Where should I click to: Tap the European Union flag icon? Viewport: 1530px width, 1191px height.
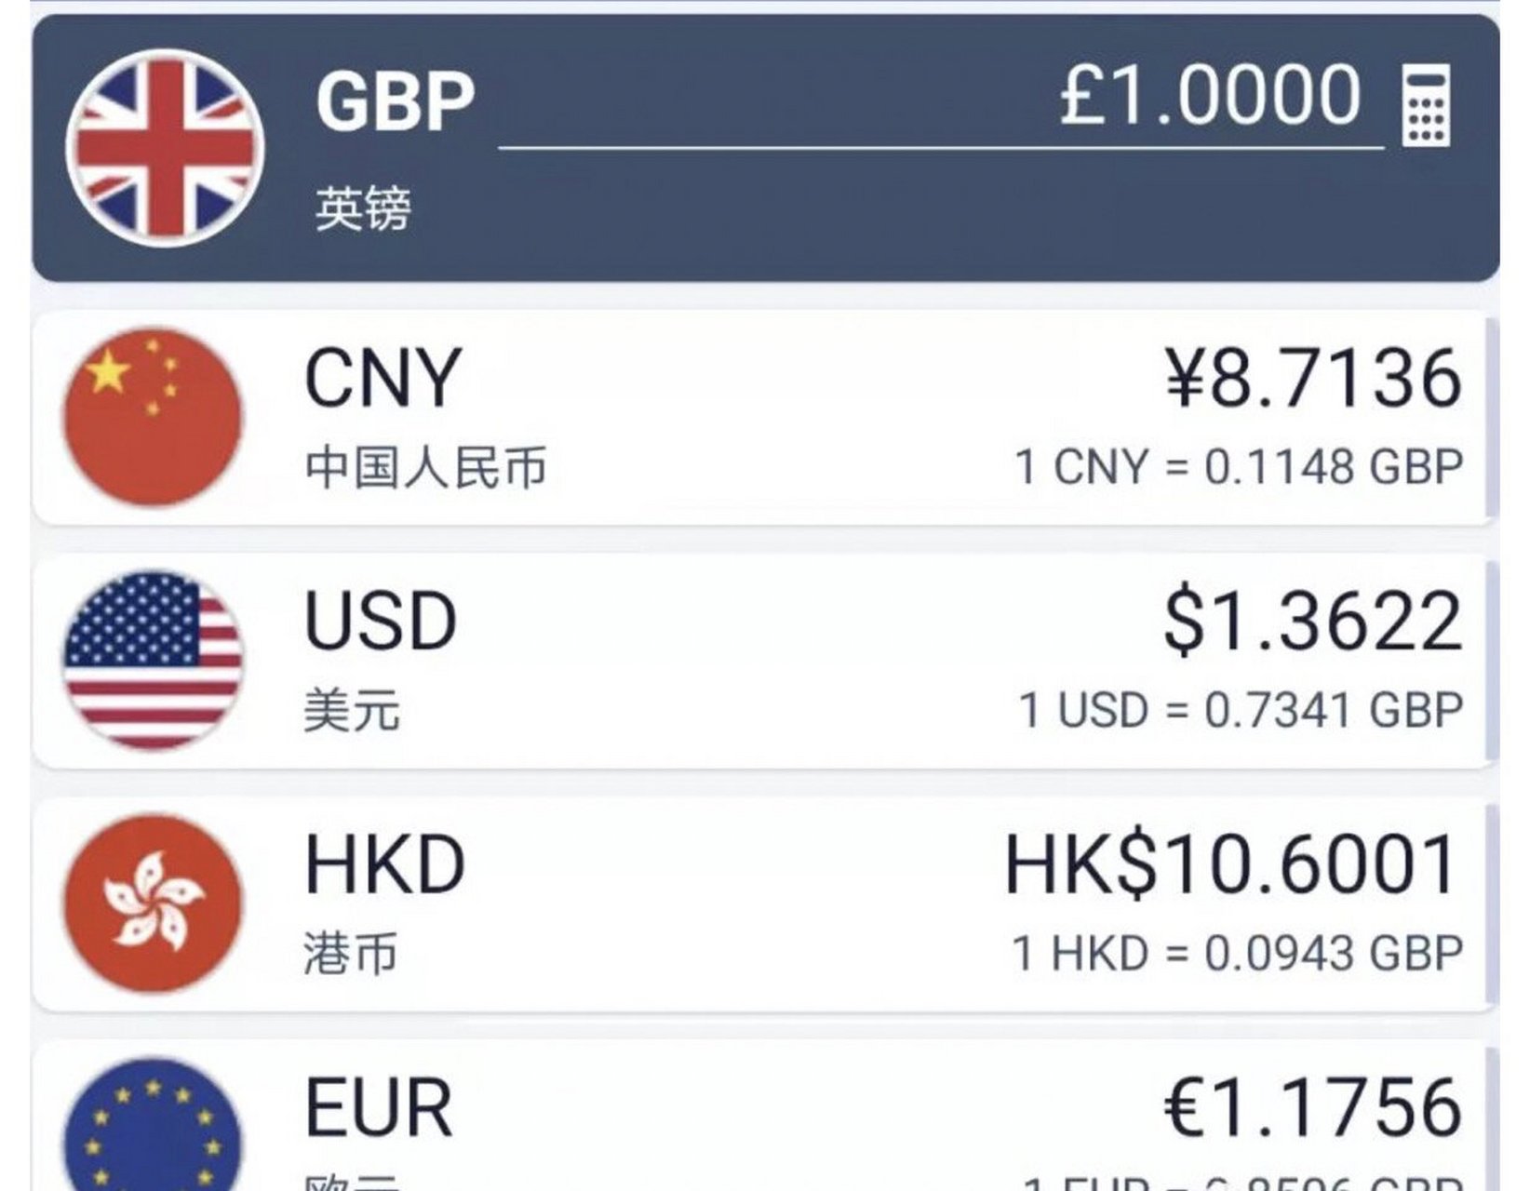(x=153, y=1124)
